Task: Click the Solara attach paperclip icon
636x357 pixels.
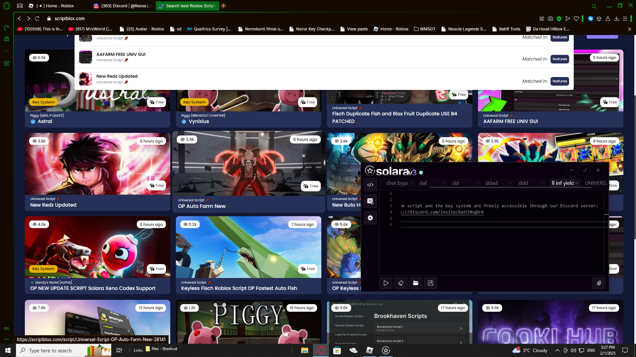Action: [599, 283]
